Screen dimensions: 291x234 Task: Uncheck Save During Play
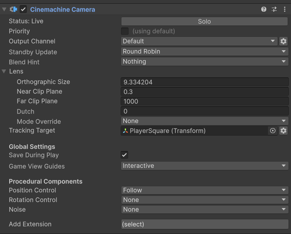point(124,155)
